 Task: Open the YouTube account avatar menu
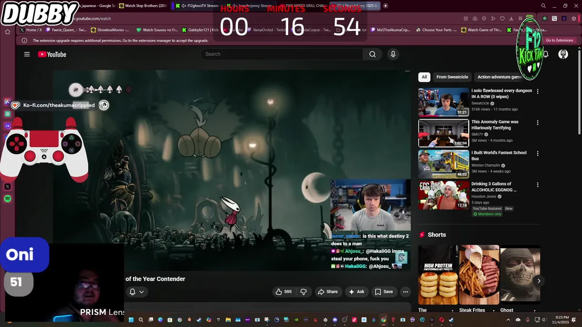click(x=563, y=54)
